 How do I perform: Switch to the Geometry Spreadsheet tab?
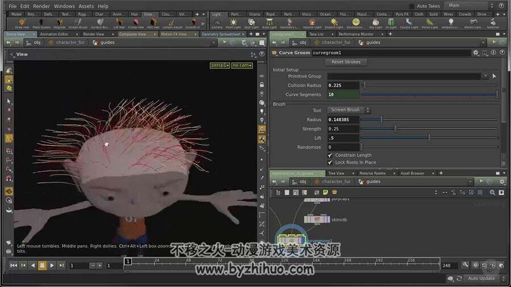tap(221, 34)
